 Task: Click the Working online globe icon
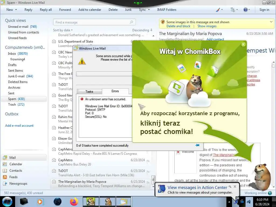270,193
